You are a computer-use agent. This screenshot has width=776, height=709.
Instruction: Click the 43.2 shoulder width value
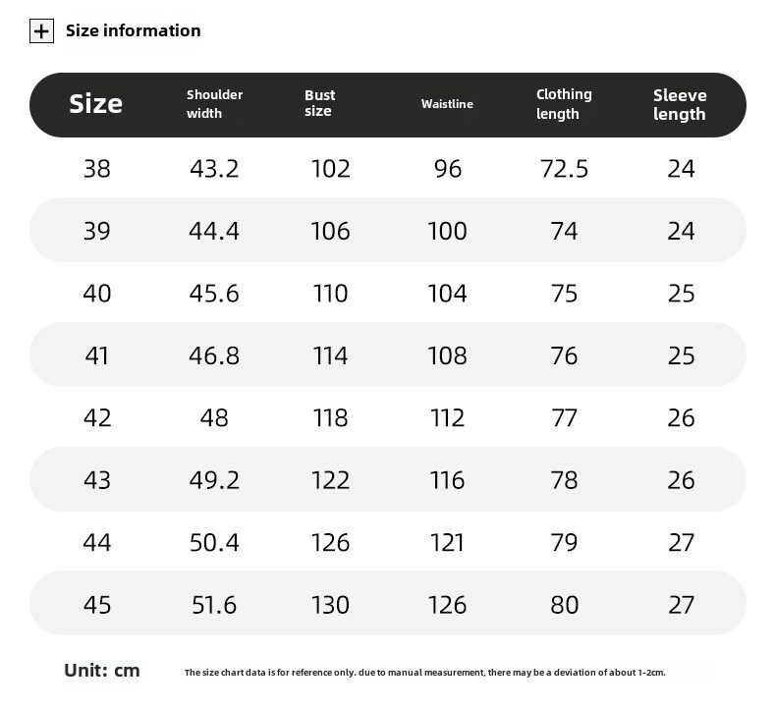point(214,169)
